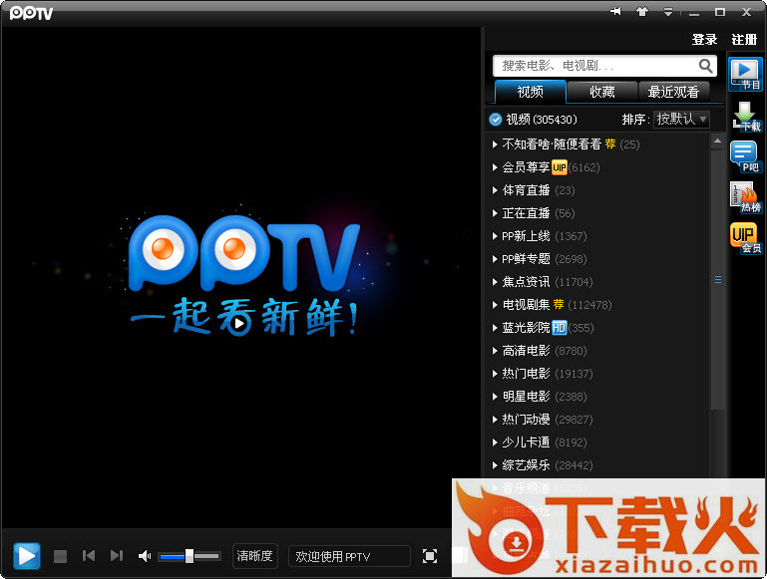Click the PPTV logo in the title bar
The image size is (767, 579).
31,13
